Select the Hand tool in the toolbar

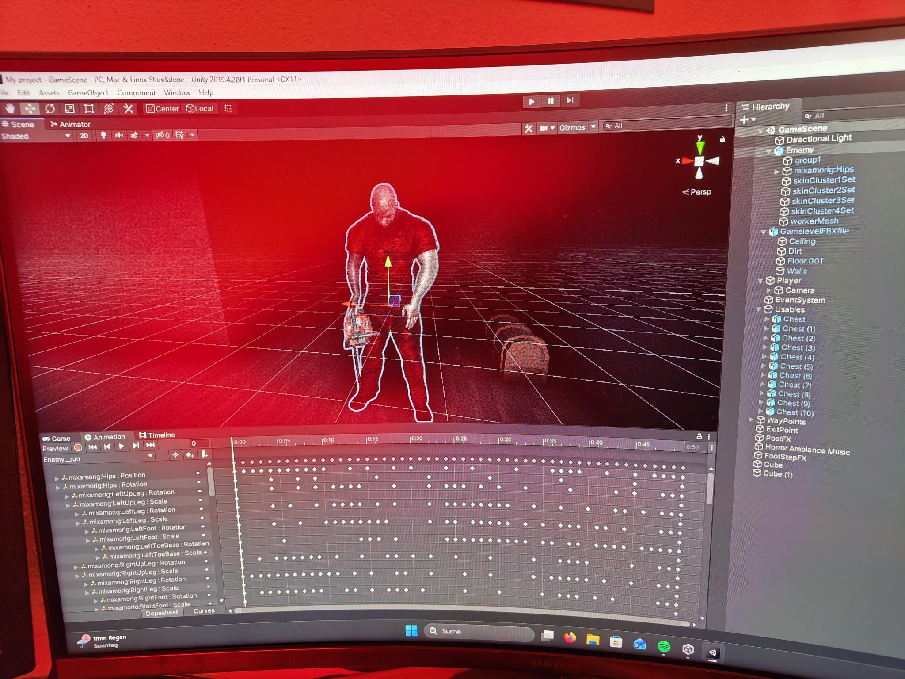(x=10, y=108)
